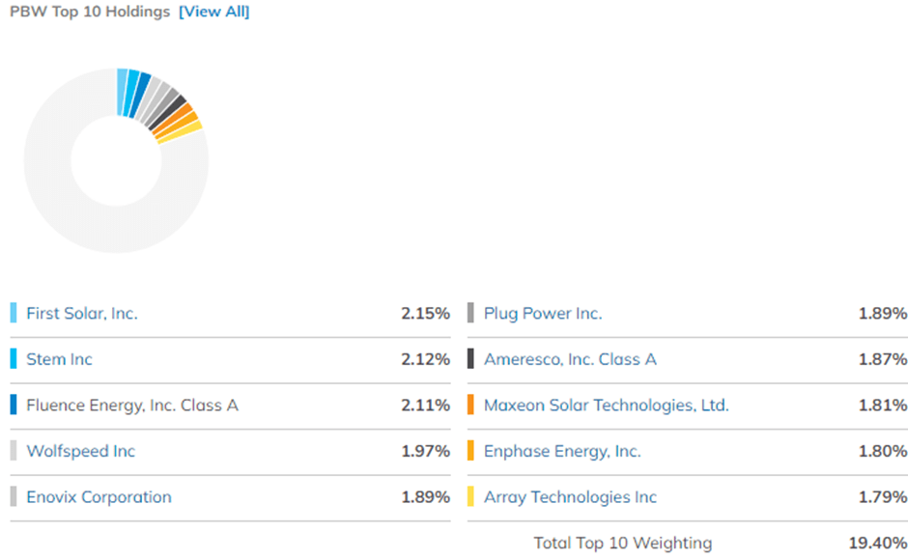908x560 pixels.
Task: Click the light blue swatch beside First Solar
Action: (x=13, y=314)
